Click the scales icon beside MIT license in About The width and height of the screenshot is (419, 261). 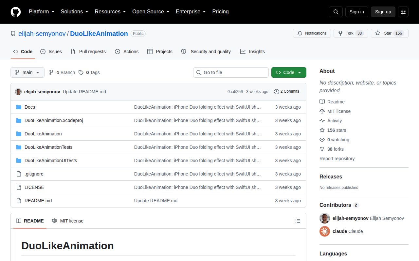322,111
